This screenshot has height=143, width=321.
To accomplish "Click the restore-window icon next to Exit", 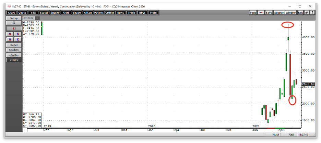I will (x=307, y=13).
